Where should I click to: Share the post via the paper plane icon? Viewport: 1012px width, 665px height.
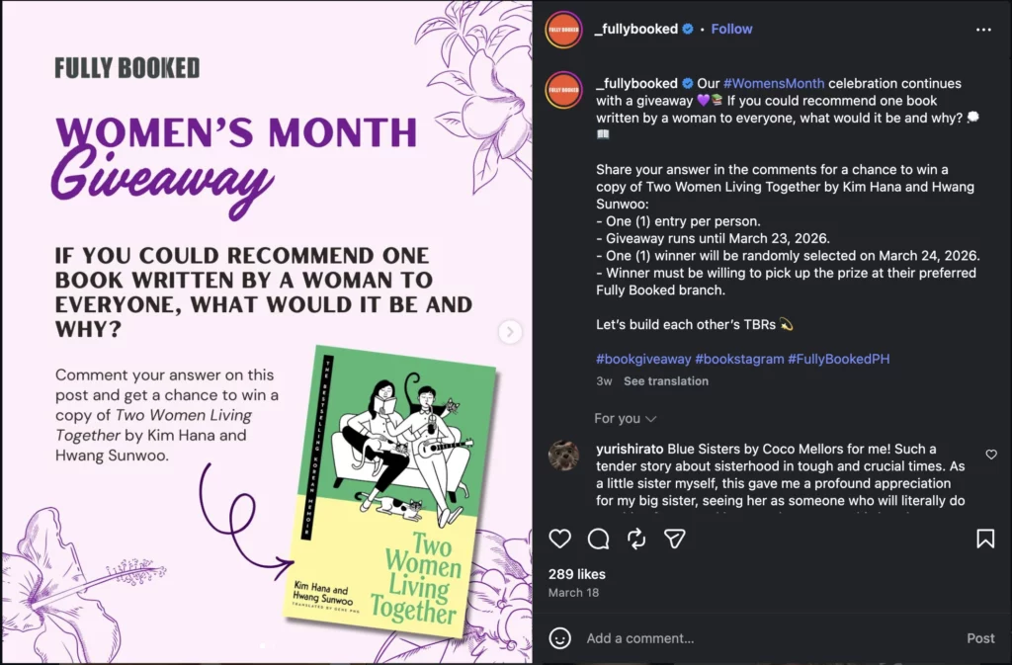click(675, 539)
